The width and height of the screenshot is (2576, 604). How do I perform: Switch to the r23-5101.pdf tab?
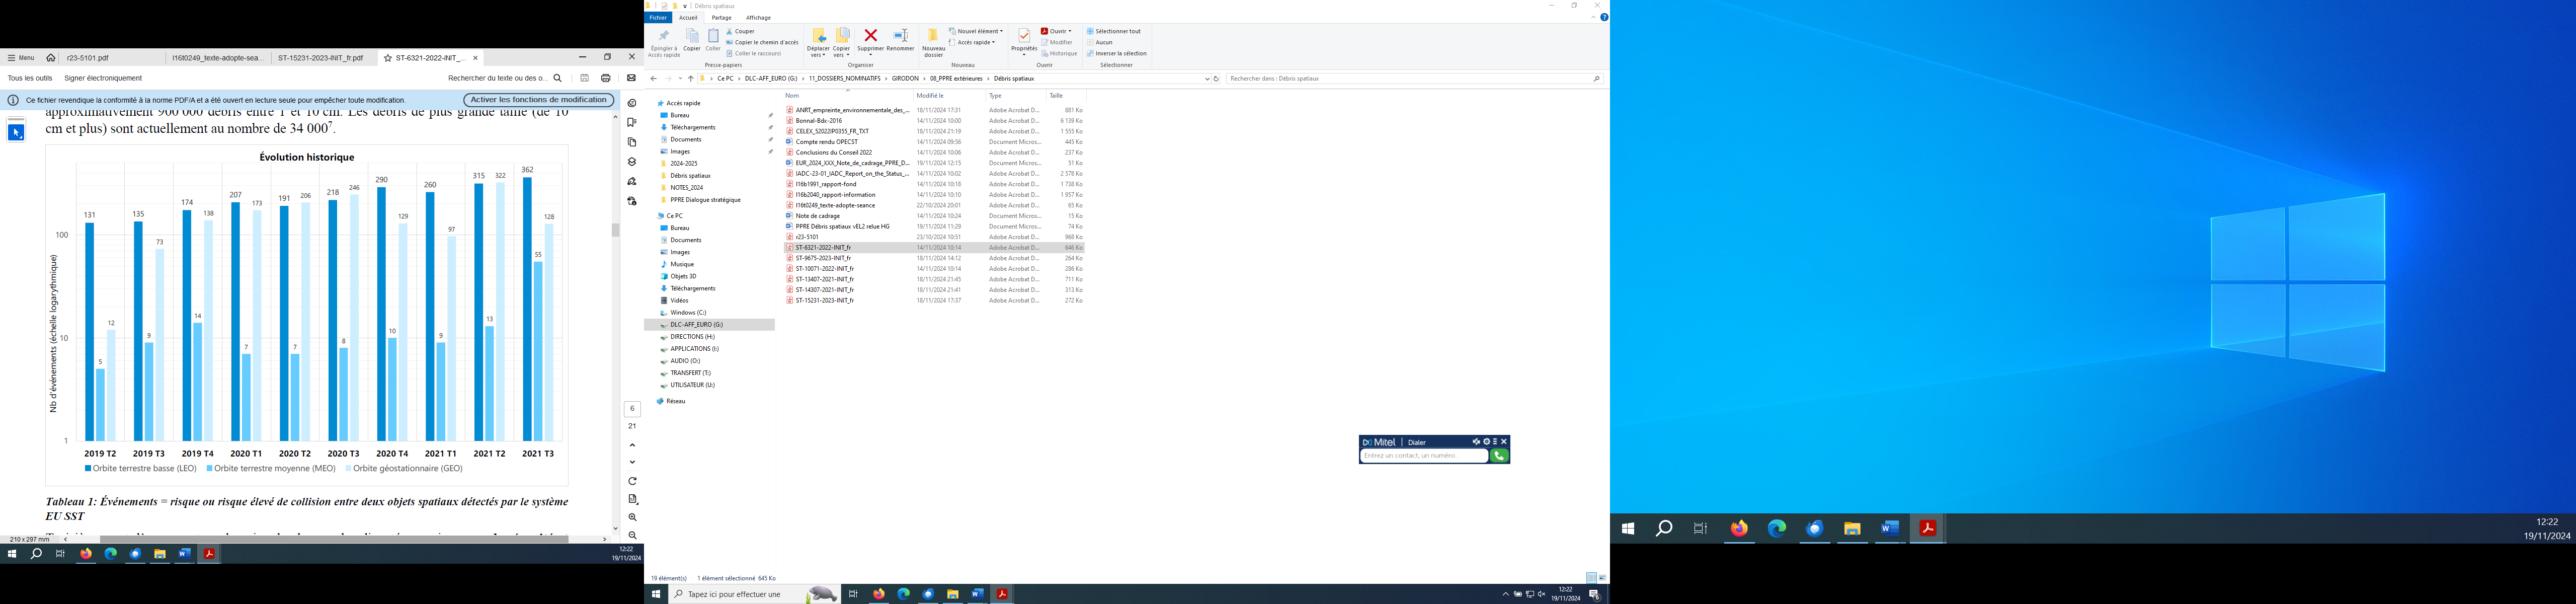88,58
